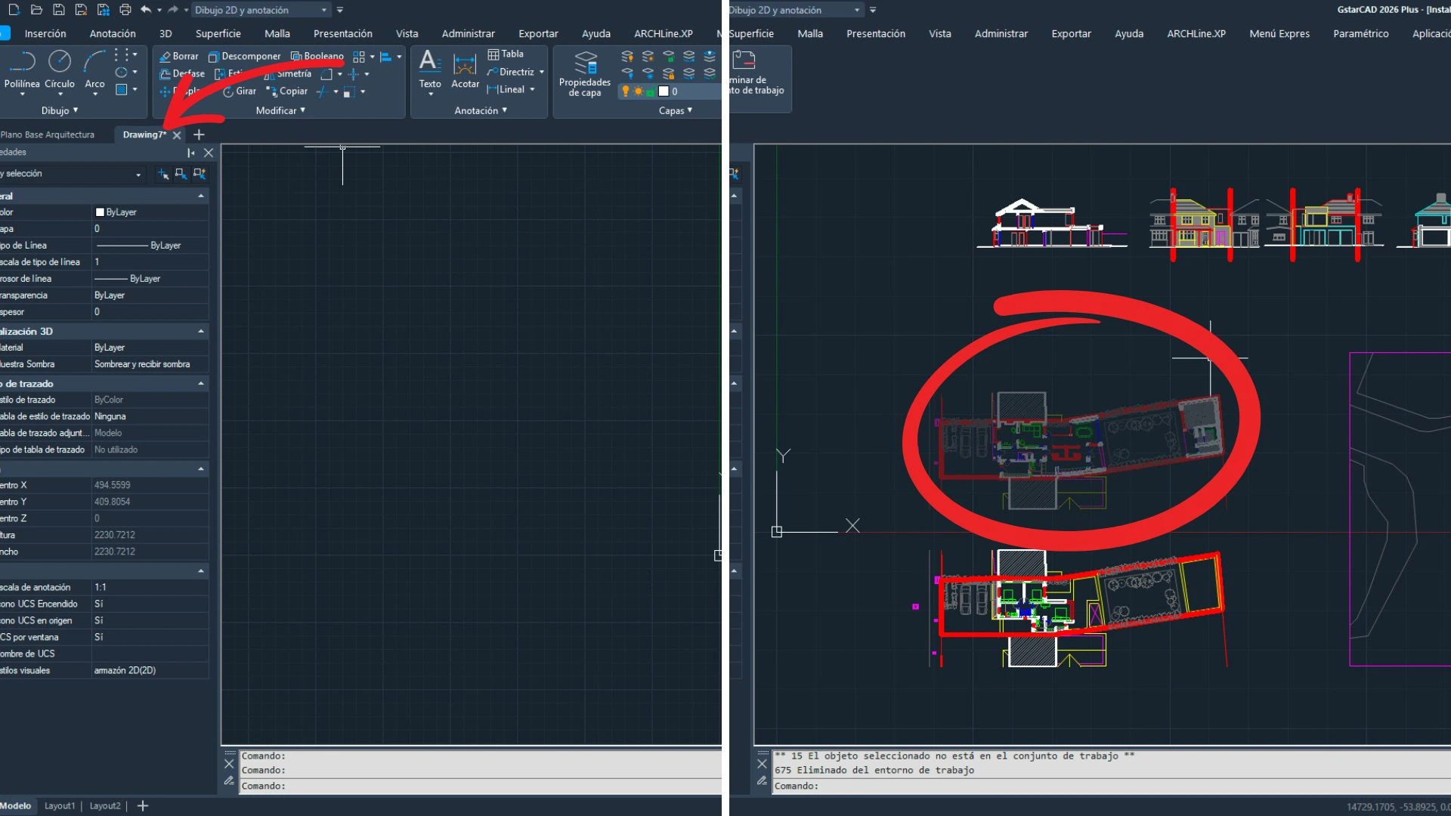
Task: Click the Girar rotate tool
Action: pyautogui.click(x=240, y=91)
